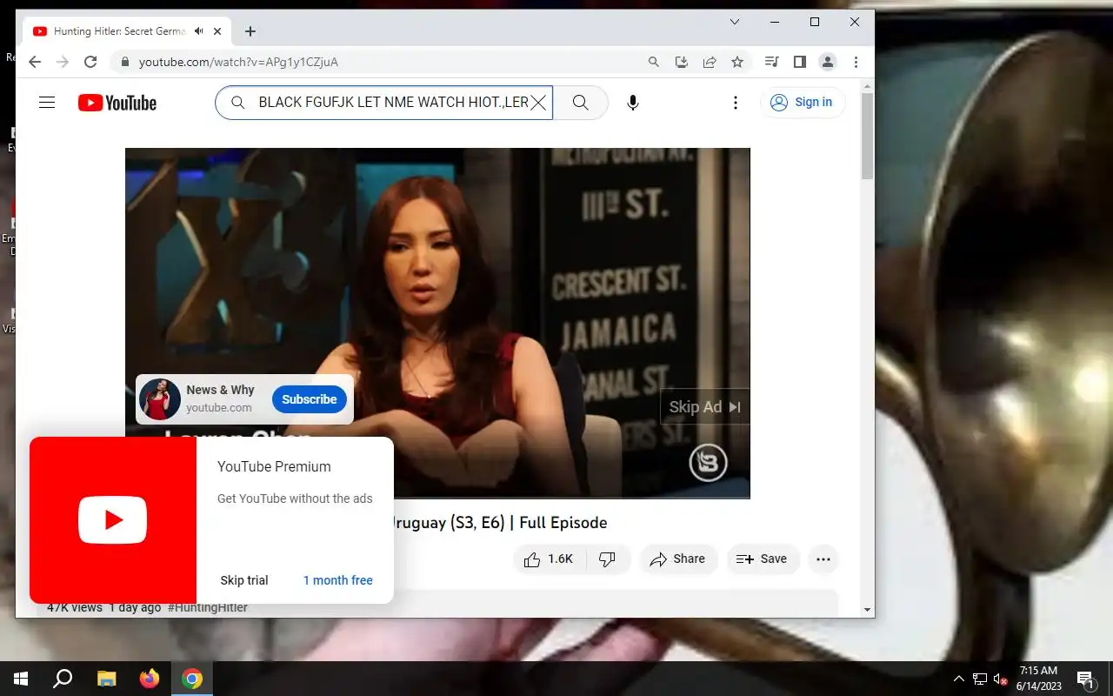Open the taskbar network icon
Screen dimensions: 1113x696
point(980,679)
